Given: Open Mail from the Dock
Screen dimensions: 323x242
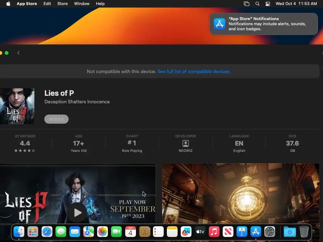Looking at the screenshot, I should [74, 232].
